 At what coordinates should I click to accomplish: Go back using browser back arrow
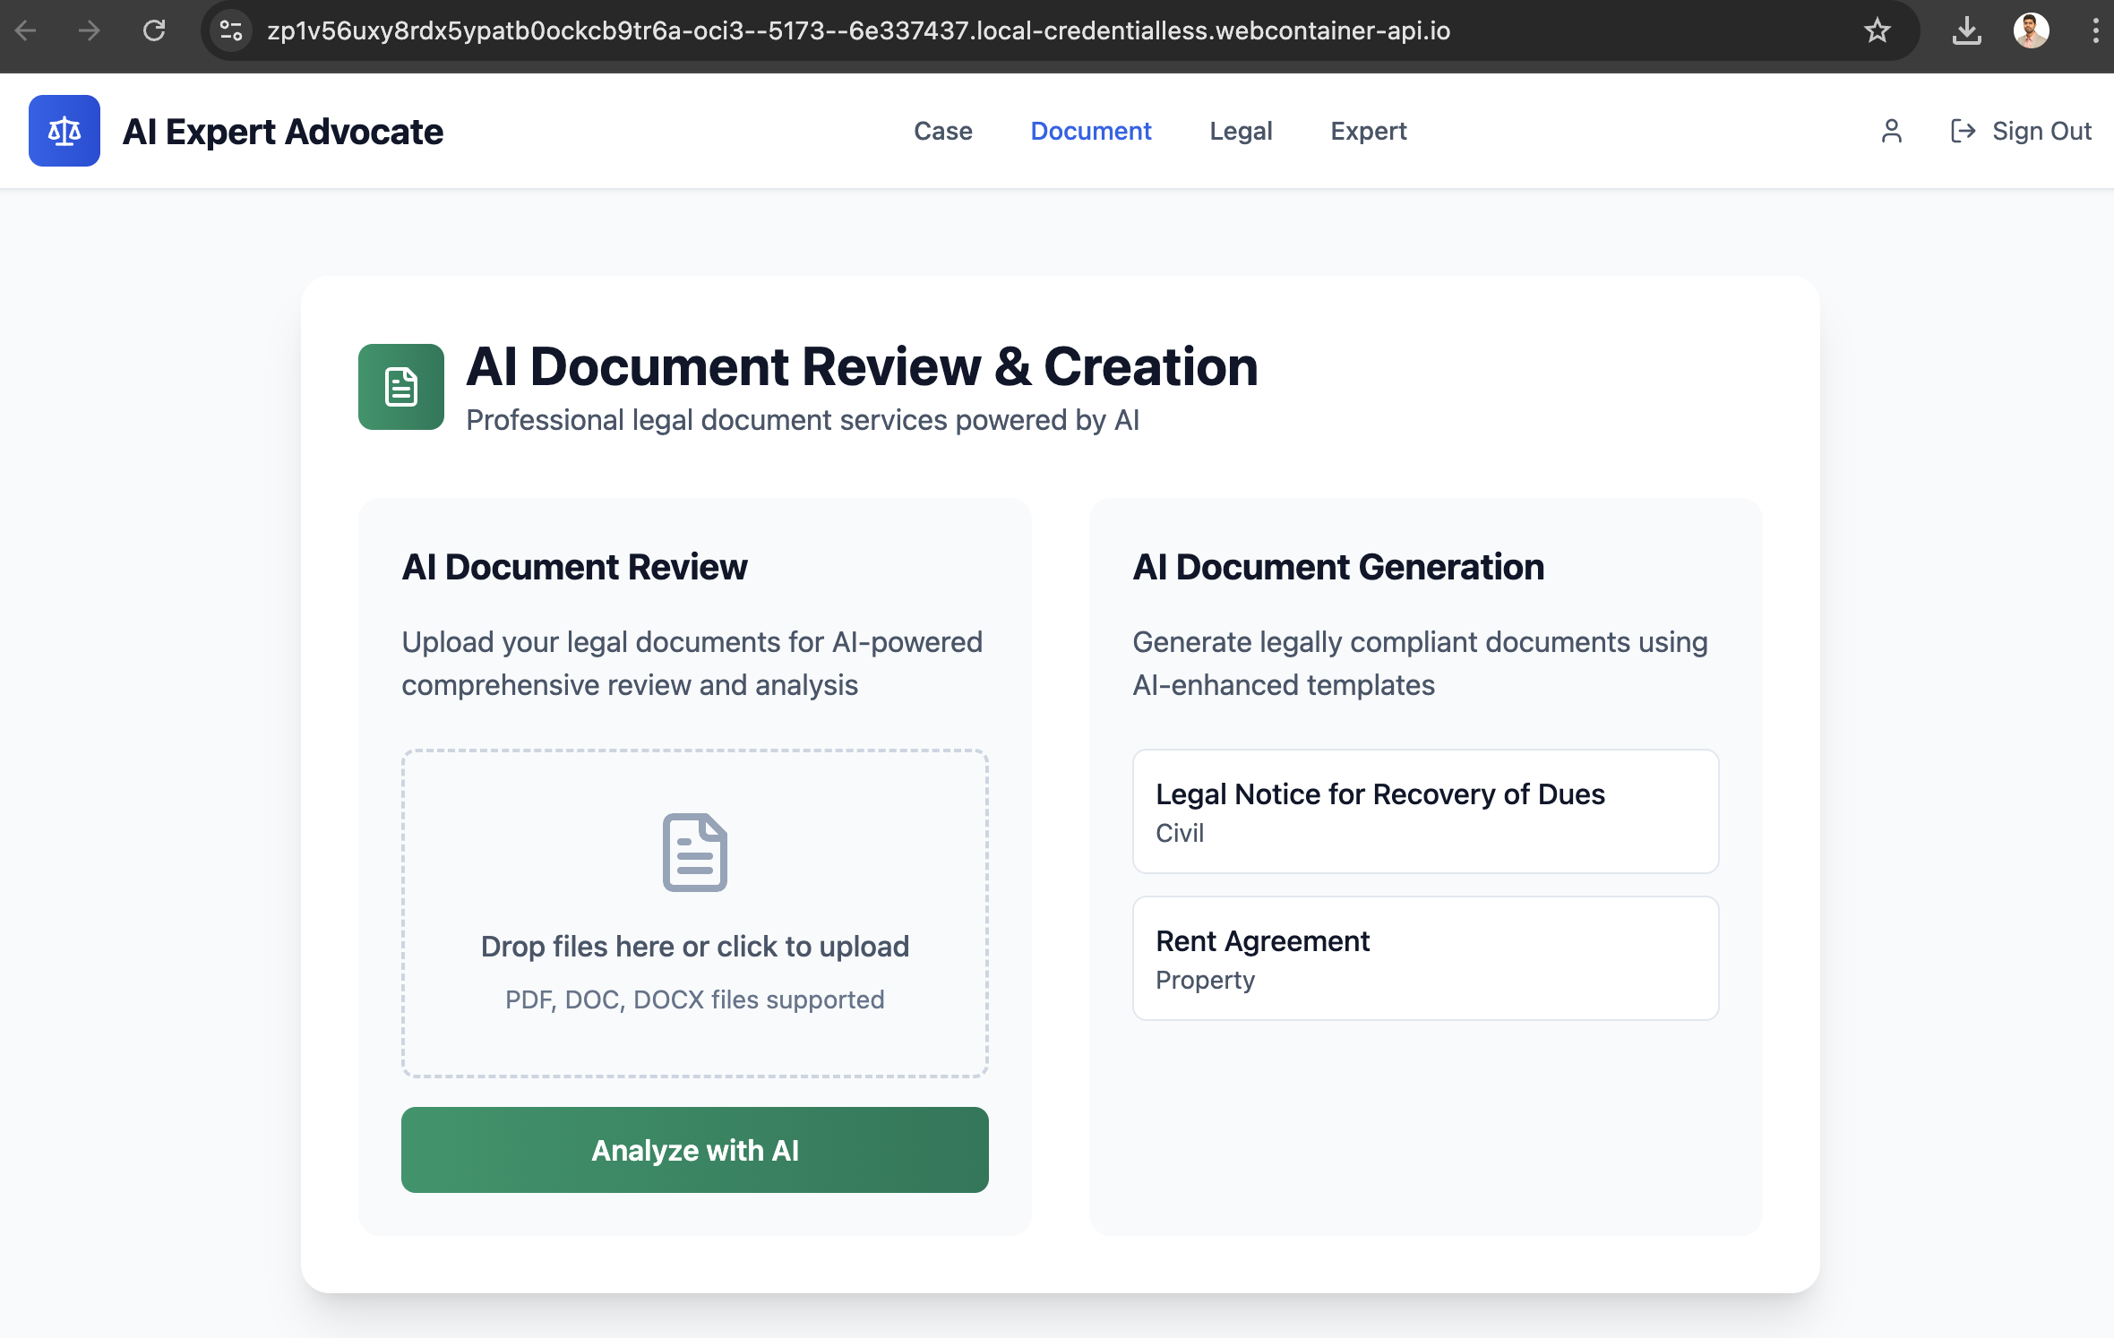26,30
